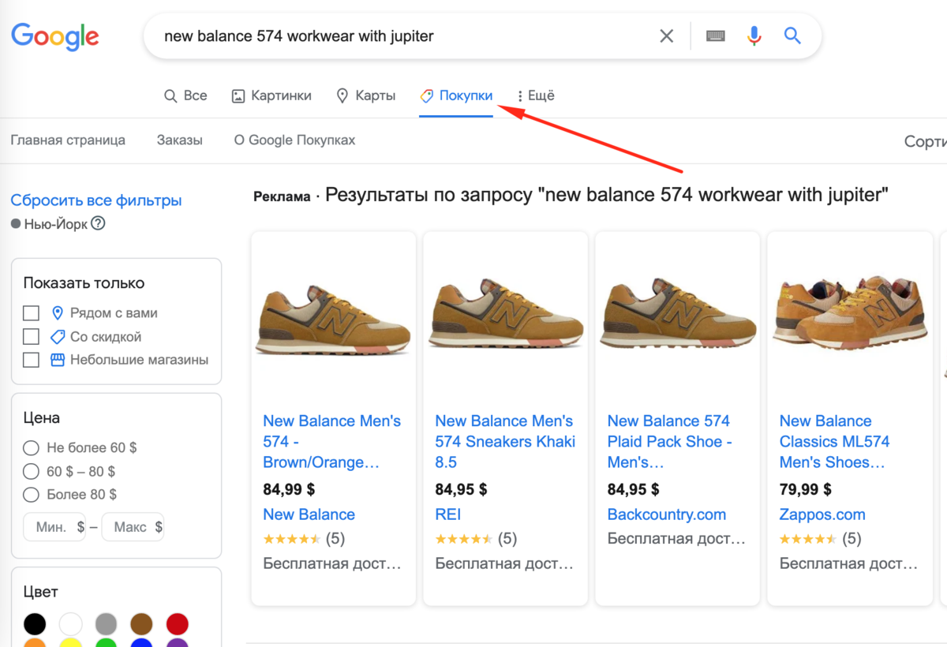Viewport: 947px width, 647px height.
Task: Enable the Рядом с вами checkbox
Action: (x=31, y=312)
